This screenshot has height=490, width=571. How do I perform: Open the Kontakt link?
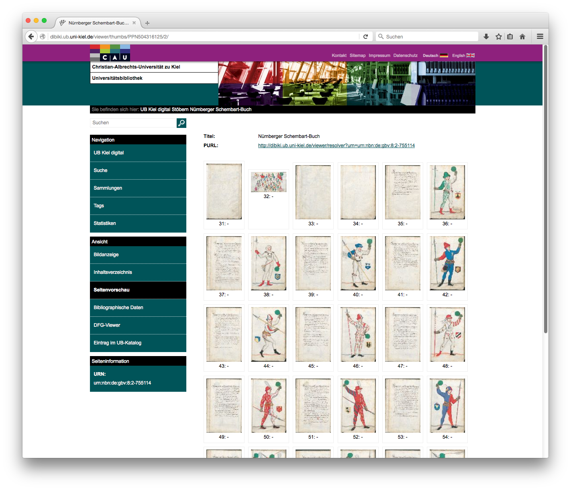point(339,55)
